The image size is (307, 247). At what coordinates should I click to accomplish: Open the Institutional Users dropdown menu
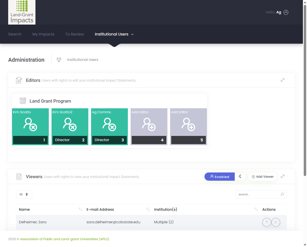click(114, 34)
